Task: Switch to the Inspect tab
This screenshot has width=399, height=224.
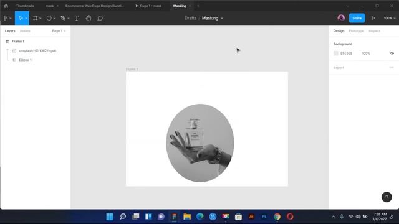Action: 374,31
